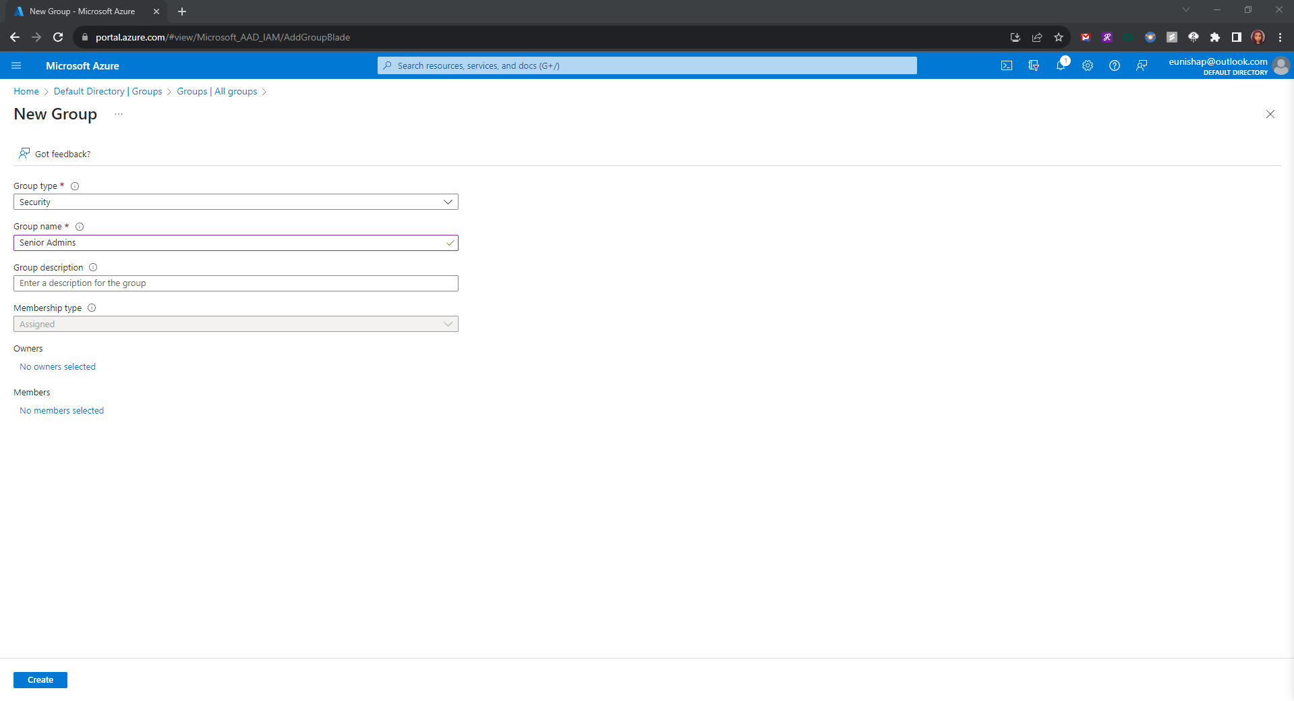Click the No members selected link
Screen dimensions: 1294x701
[x=61, y=411]
